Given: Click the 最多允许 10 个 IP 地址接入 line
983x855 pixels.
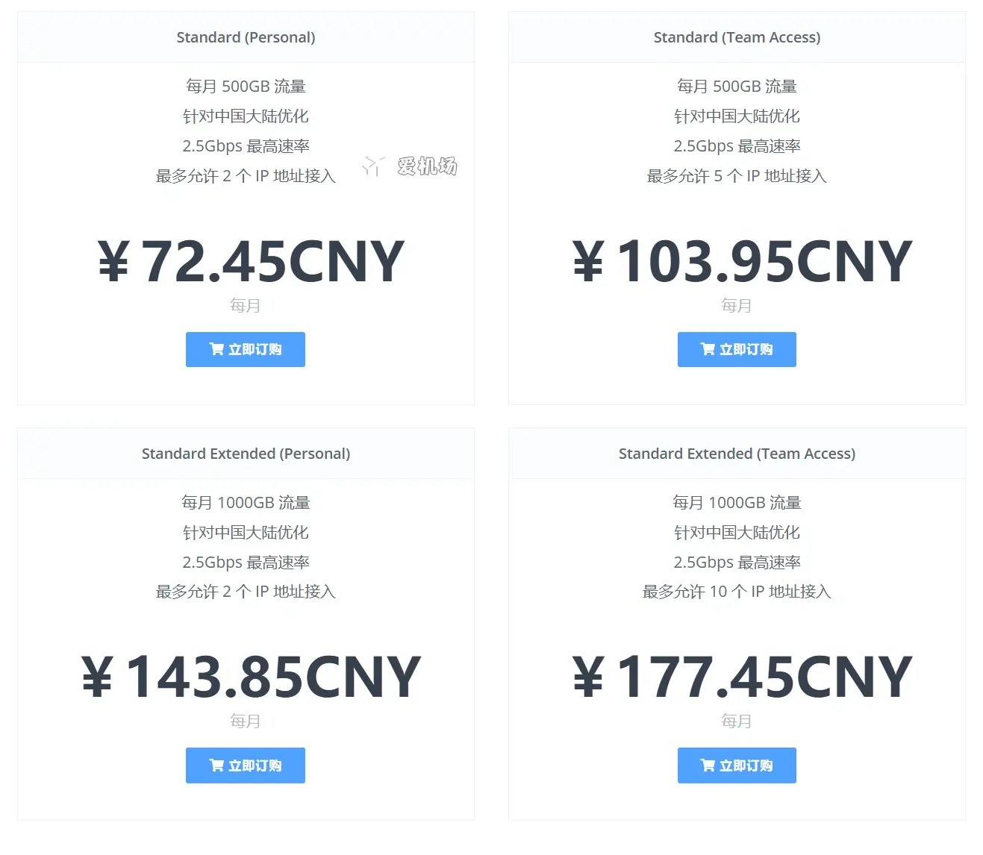Looking at the screenshot, I should (737, 592).
